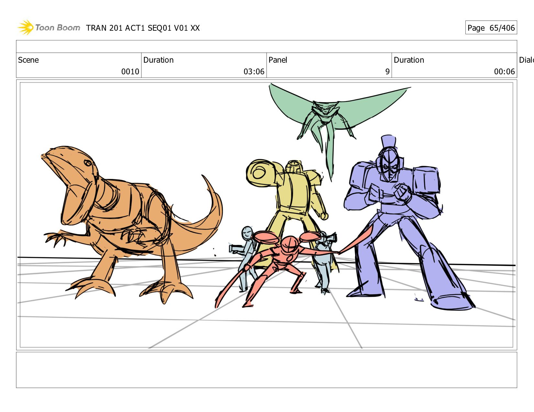Viewport: 534px width, 412px height.
Task: Open the storyboard panel drawing with robots
Action: pos(267,215)
